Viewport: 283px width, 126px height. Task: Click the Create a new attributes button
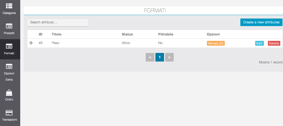coord(261,22)
